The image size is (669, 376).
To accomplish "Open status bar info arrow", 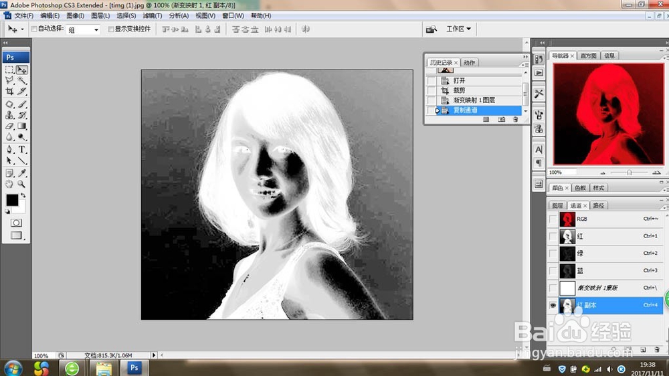I will 154,355.
